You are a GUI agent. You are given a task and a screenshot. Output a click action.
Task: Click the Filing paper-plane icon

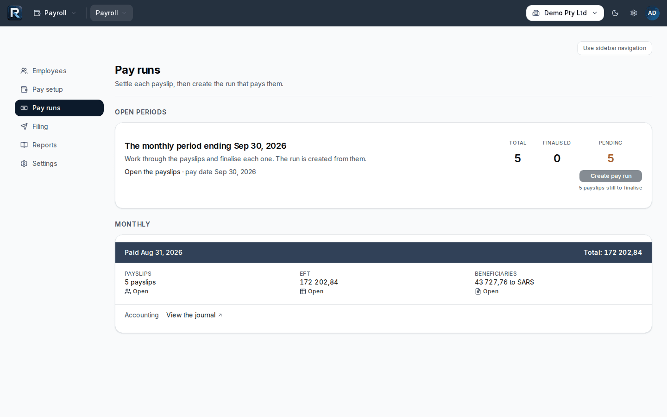pos(24,126)
